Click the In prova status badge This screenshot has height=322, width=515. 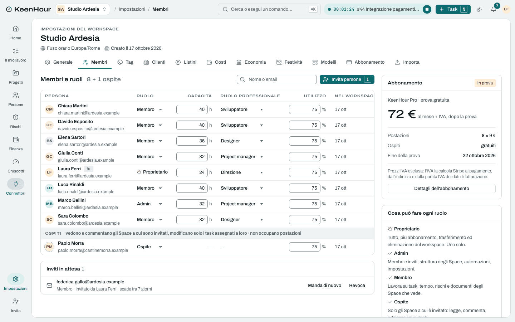tap(485, 83)
